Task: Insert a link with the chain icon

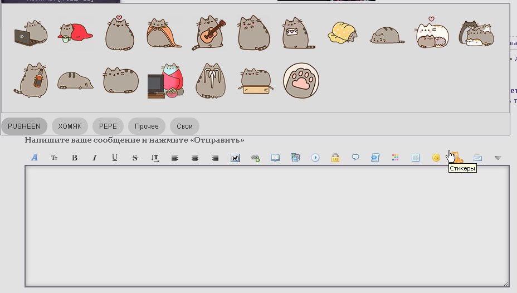Action: pyautogui.click(x=255, y=158)
